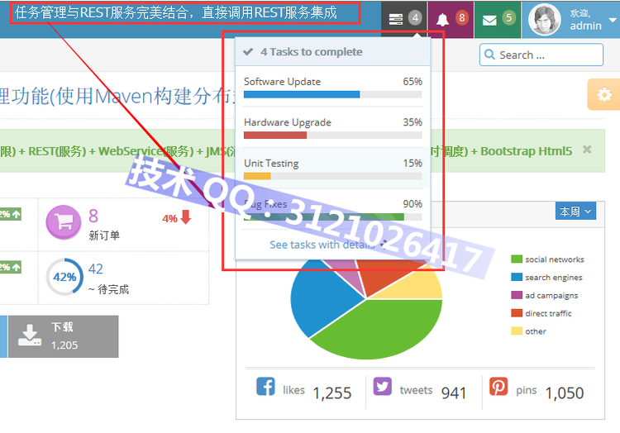This screenshot has width=620, height=433.
Task: Open the messages envelope icon
Action: [489, 20]
